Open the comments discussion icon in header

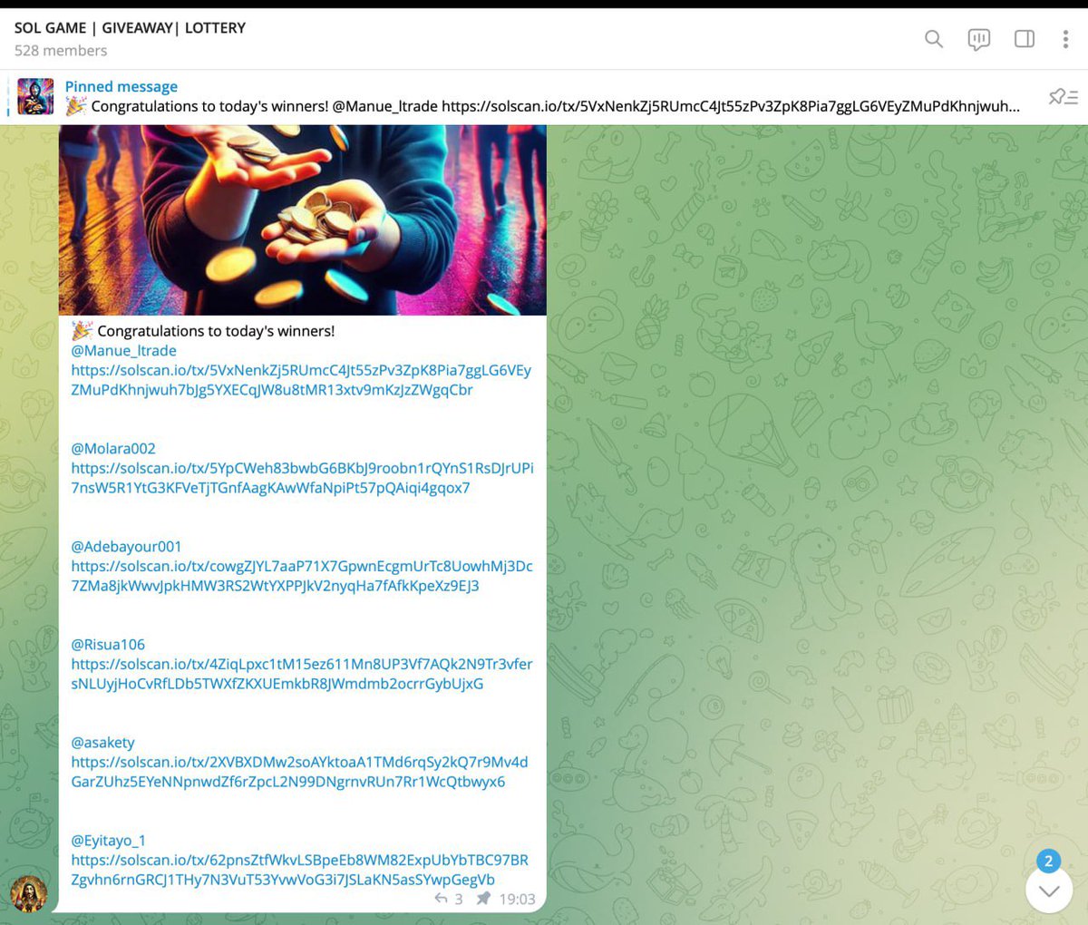(x=978, y=39)
